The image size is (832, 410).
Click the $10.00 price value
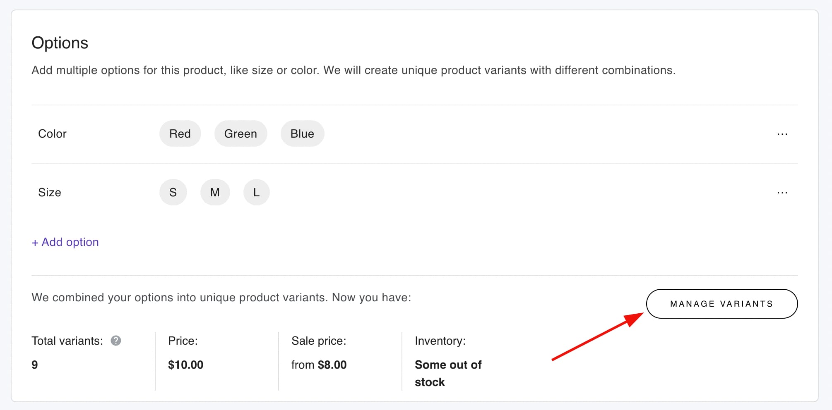tap(185, 365)
